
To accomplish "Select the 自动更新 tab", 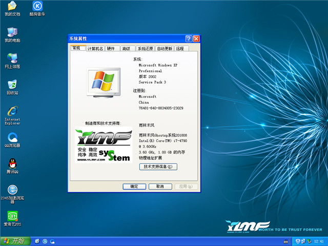I will point(165,49).
